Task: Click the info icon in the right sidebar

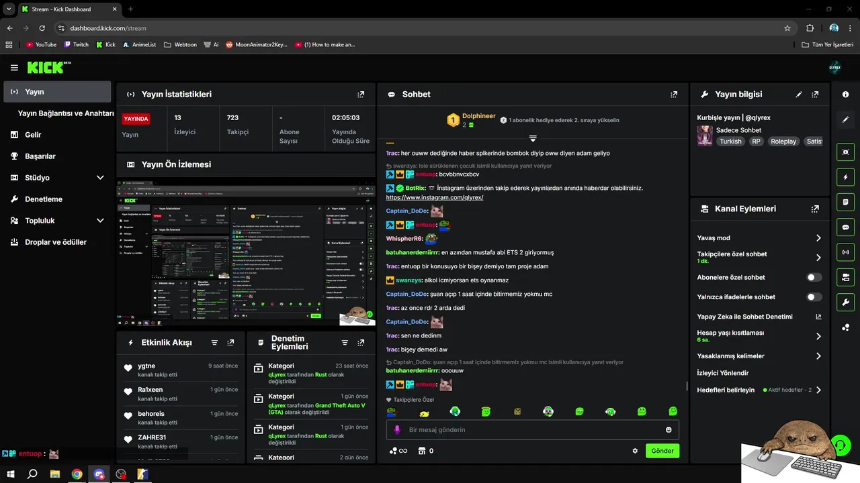Action: 845,95
